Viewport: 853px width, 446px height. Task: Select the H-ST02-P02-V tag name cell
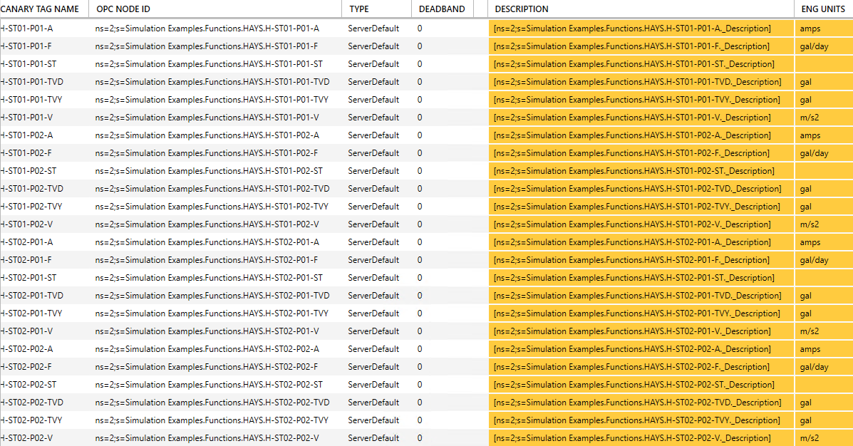(27, 438)
